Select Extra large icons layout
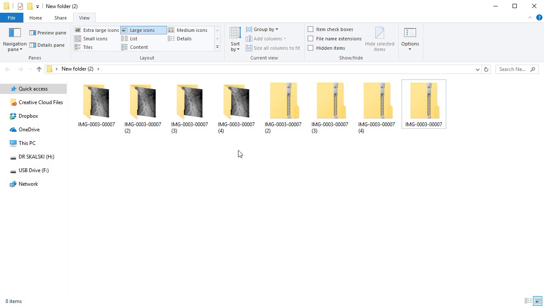Viewport: 544px width, 306px height. coord(96,30)
